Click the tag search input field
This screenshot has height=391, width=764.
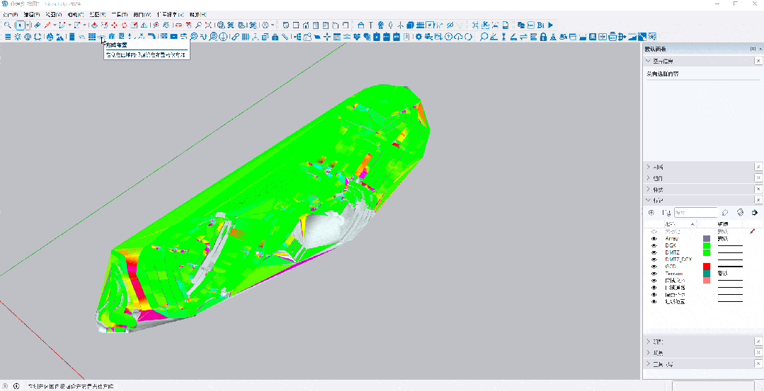[x=695, y=212]
